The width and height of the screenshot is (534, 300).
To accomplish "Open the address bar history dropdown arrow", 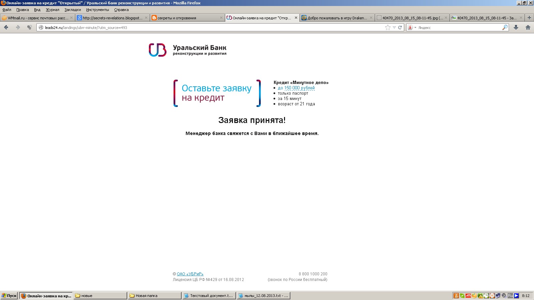I will tap(394, 28).
